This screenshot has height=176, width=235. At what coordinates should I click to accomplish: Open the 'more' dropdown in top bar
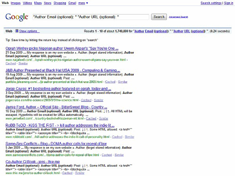coord(83,3)
